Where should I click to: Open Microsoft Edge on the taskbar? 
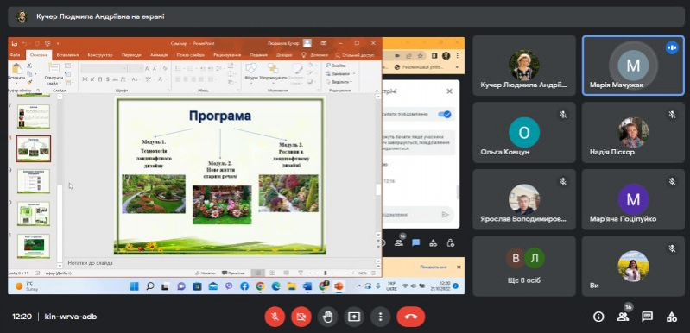(275, 286)
